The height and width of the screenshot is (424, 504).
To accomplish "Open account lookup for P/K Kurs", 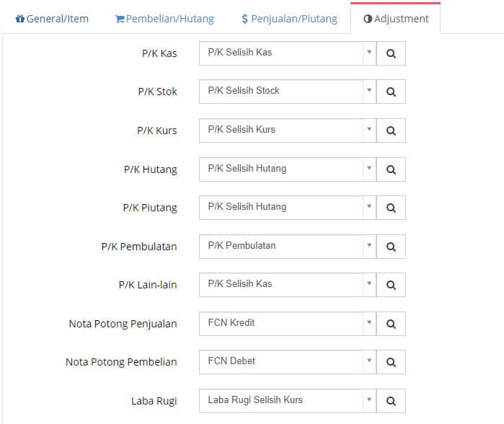I will [x=391, y=131].
